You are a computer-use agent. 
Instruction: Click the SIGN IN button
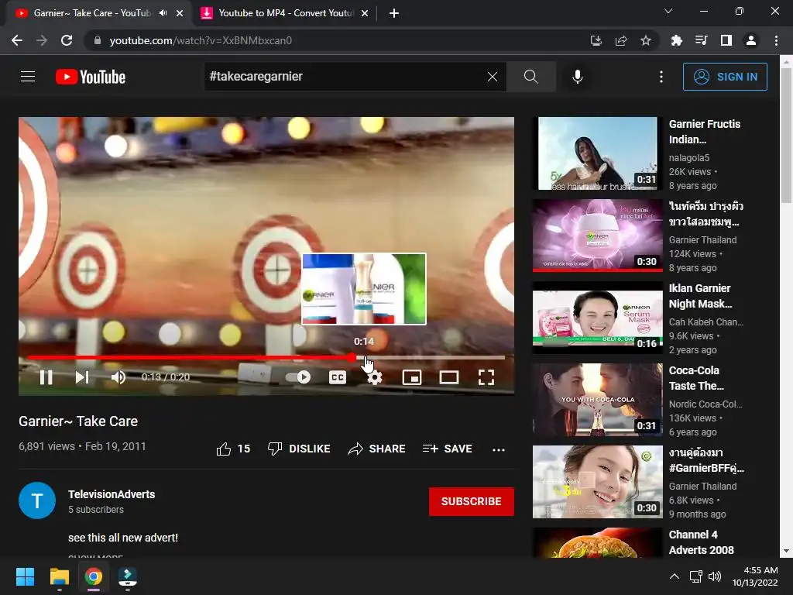click(x=725, y=77)
